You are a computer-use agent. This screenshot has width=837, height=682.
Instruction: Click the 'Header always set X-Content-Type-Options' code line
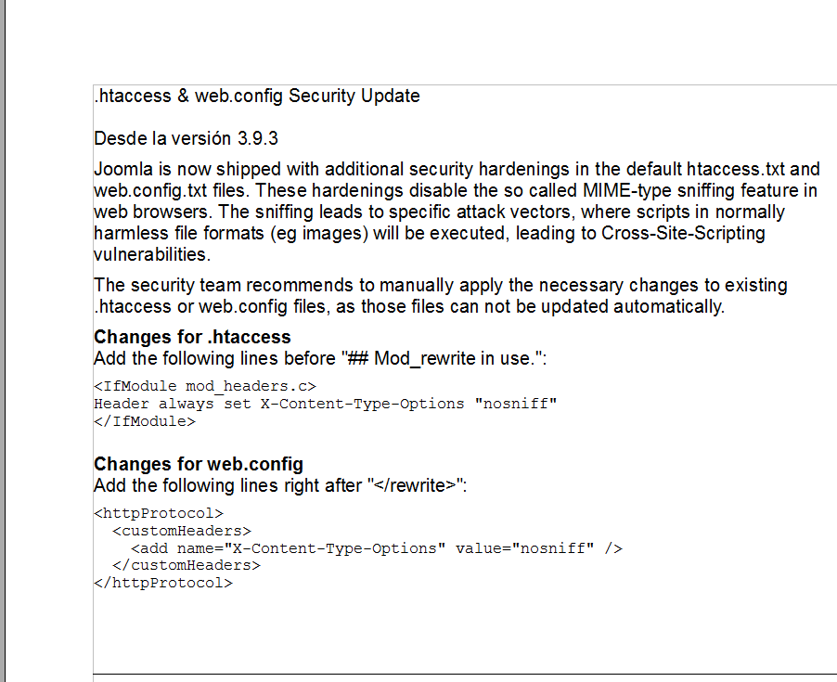click(325, 404)
